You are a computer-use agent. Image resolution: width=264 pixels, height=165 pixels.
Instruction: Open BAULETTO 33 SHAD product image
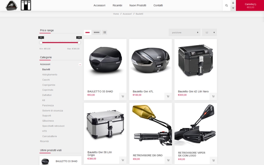[105, 60]
